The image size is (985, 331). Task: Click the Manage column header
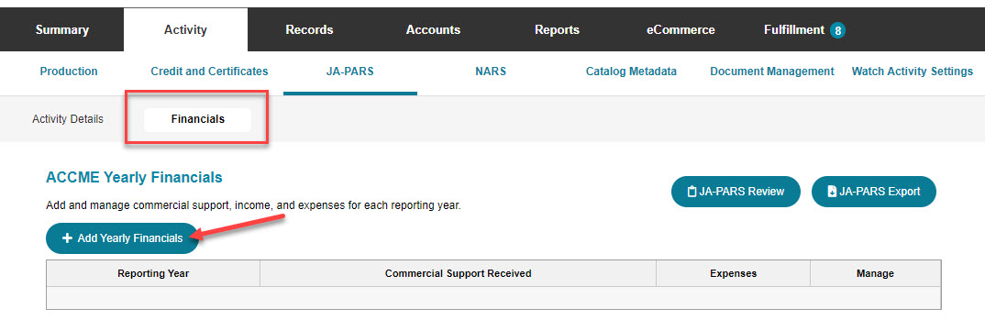(x=875, y=273)
